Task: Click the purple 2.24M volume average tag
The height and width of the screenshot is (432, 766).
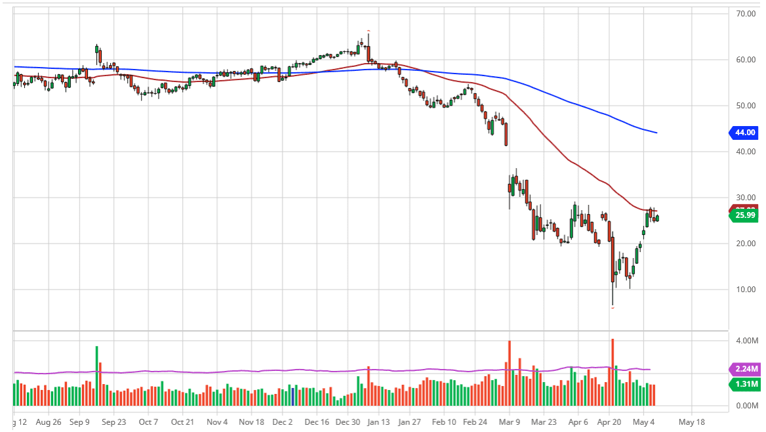Action: 744,370
